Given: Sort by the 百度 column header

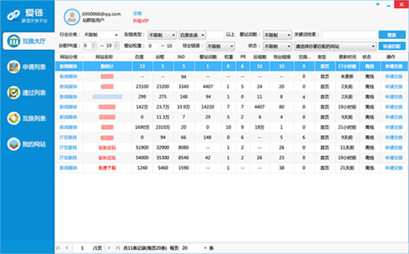Looking at the screenshot, I should point(139,57).
